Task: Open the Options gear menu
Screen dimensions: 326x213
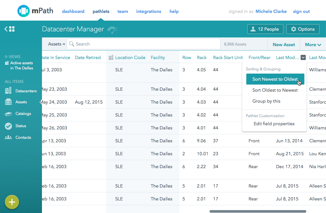Action: pyautogui.click(x=302, y=29)
